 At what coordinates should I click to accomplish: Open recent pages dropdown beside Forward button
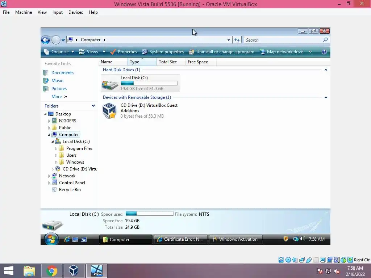click(63, 40)
